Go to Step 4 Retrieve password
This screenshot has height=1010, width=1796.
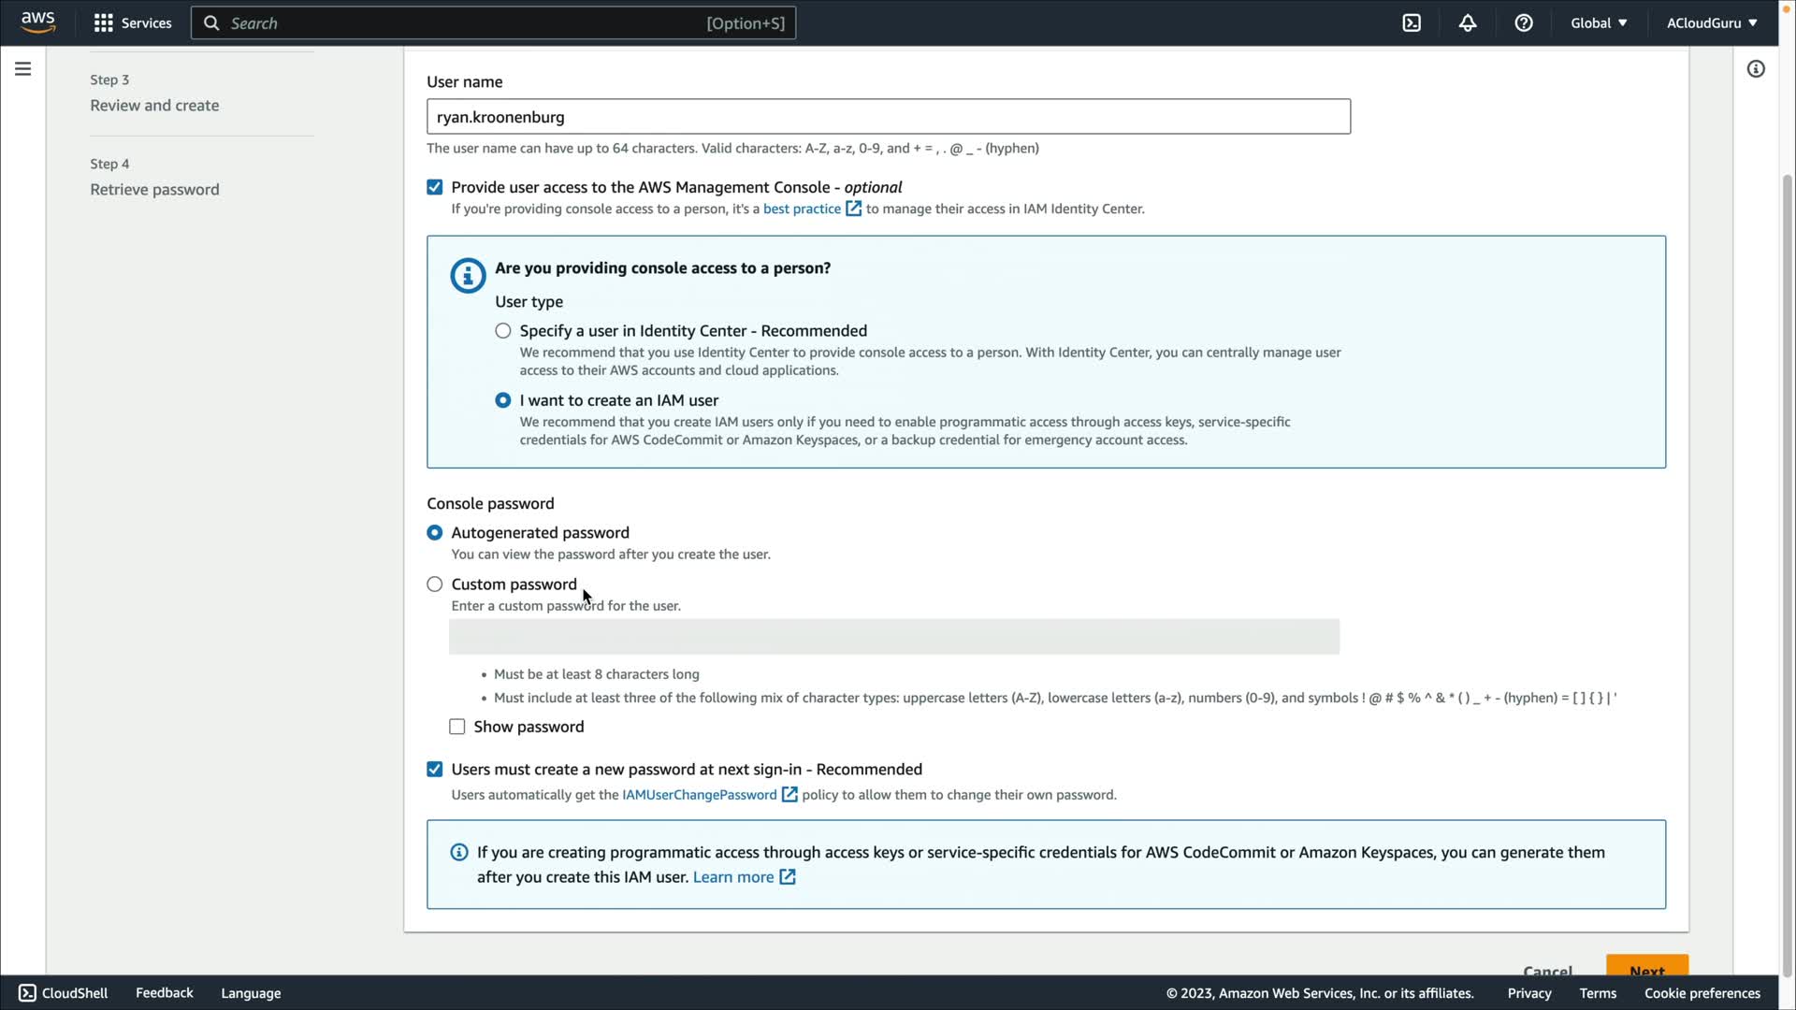pyautogui.click(x=154, y=190)
